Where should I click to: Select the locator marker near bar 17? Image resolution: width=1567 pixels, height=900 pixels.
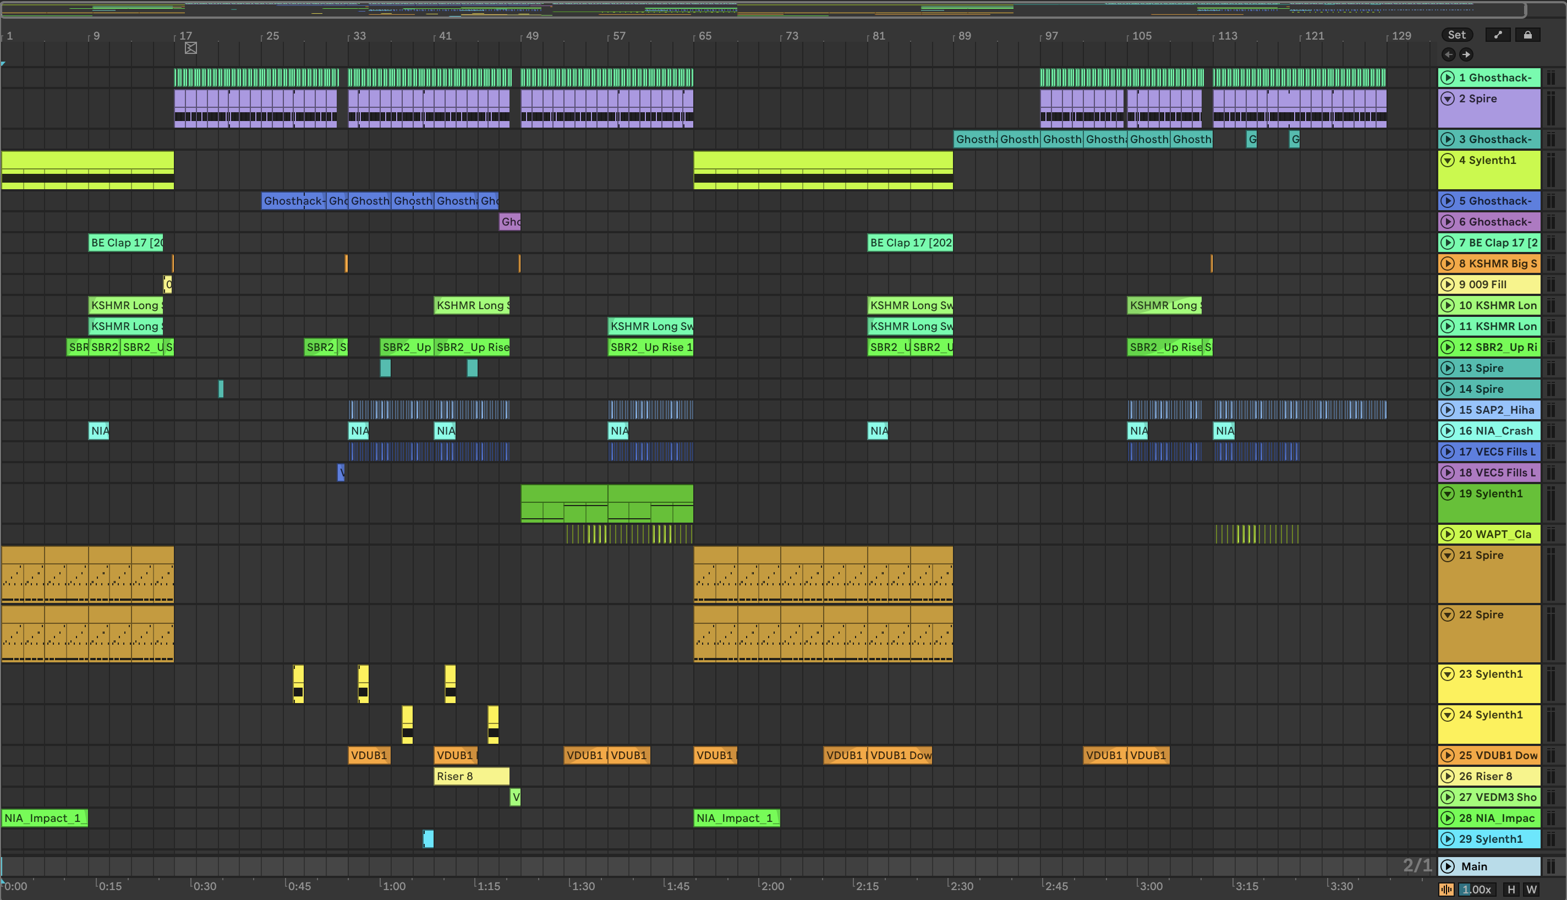190,48
